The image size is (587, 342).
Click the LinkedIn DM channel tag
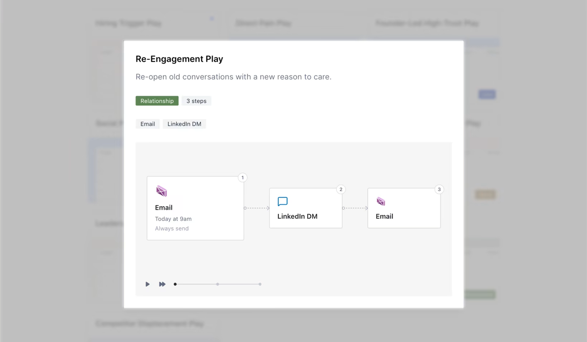pyautogui.click(x=184, y=124)
